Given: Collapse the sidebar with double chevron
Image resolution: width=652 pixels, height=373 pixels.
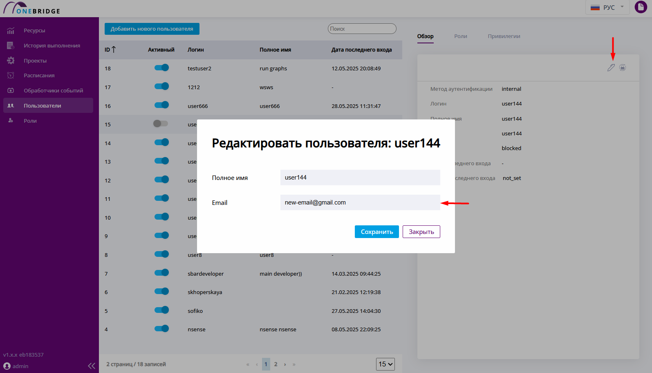Looking at the screenshot, I should click(x=92, y=366).
